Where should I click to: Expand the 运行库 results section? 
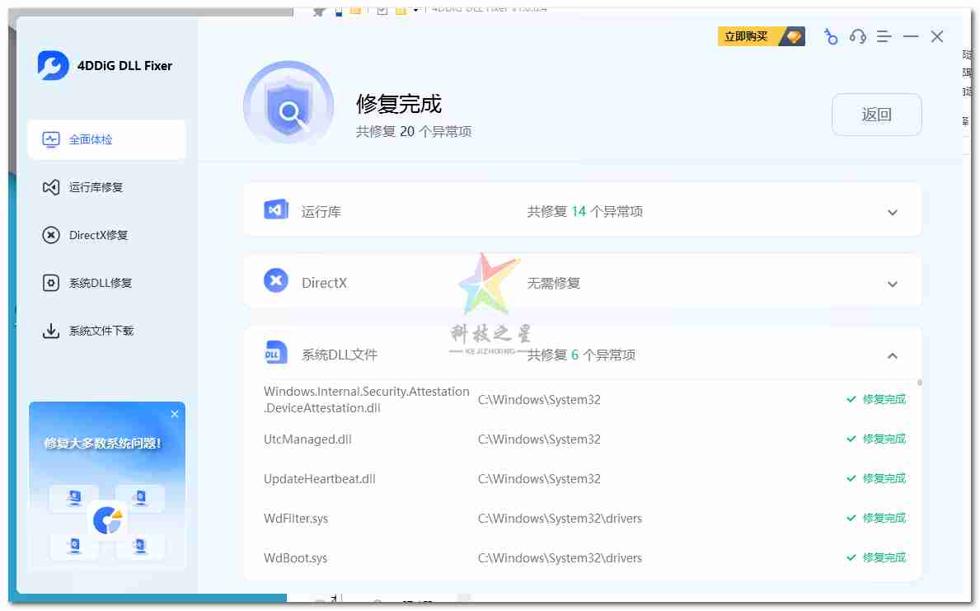[x=892, y=213]
